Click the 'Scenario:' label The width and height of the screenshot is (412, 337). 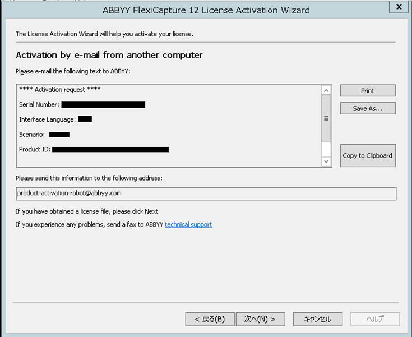(32, 135)
